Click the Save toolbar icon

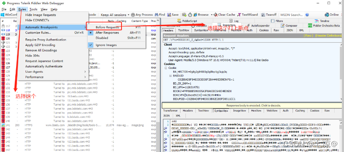169,15
